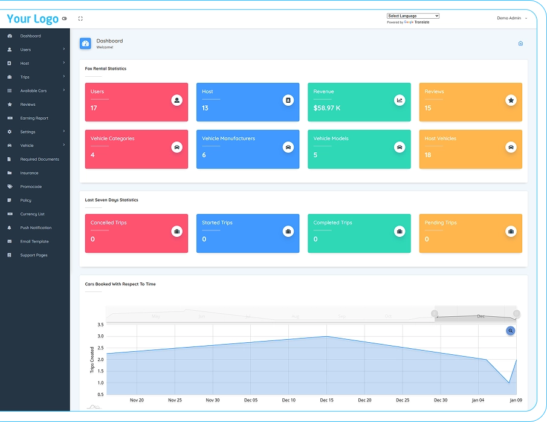Open Earning Report from the sidebar

(x=34, y=118)
